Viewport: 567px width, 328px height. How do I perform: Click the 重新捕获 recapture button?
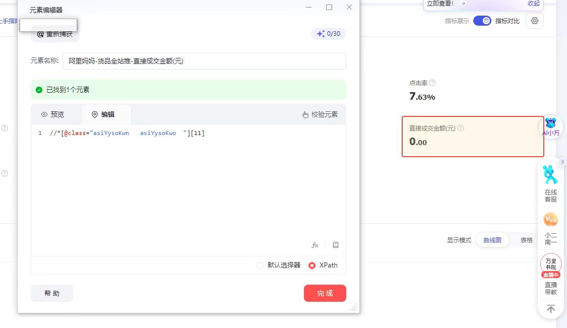click(54, 34)
